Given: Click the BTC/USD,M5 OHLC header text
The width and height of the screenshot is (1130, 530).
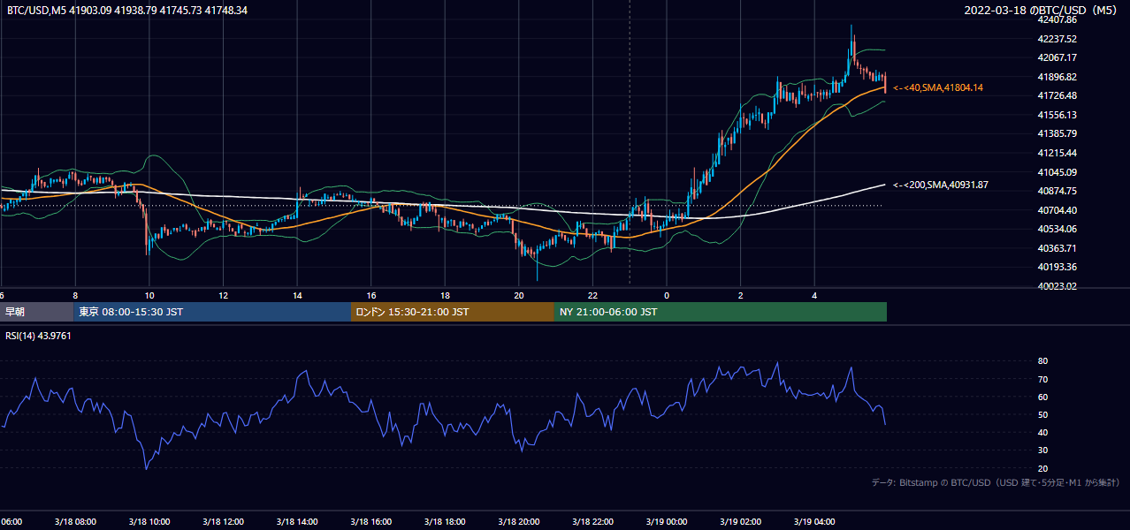Looking at the screenshot, I should [127, 10].
